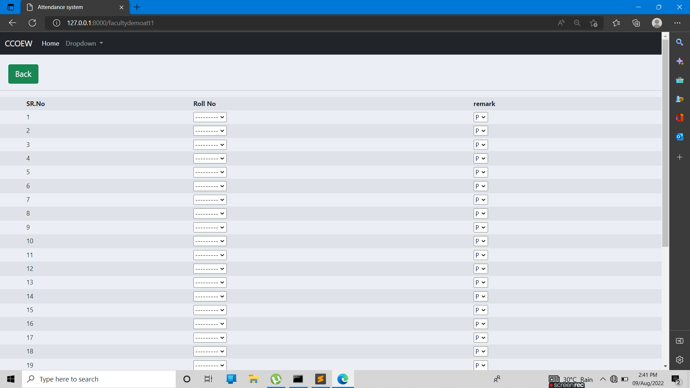Open Sublime Text from taskbar

(x=320, y=379)
